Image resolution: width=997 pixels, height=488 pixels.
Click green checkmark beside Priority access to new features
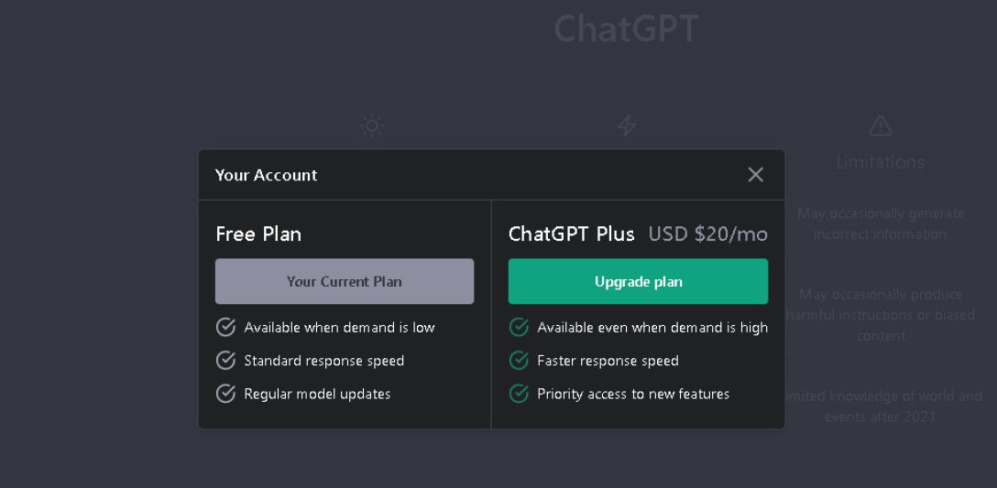coord(519,394)
